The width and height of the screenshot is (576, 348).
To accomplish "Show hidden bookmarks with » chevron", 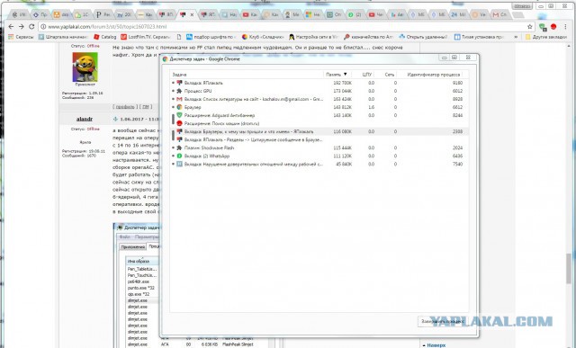I will tap(516, 37).
